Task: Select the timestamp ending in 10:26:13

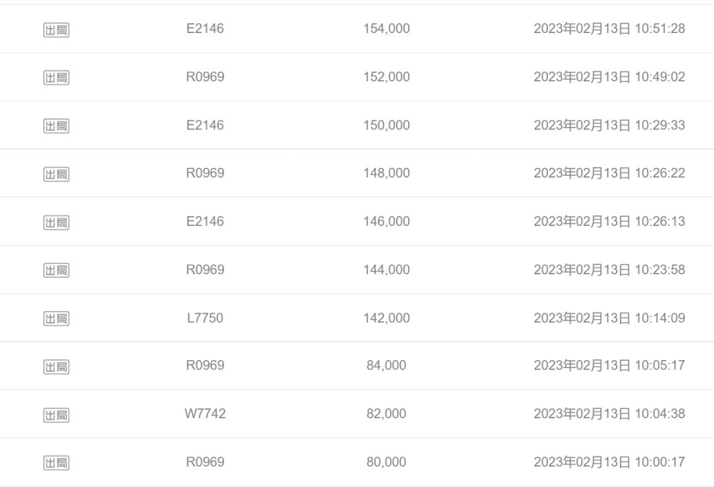Action: coord(609,221)
